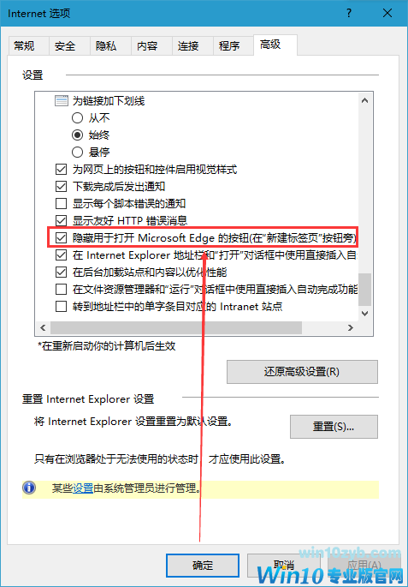
Task: Open the 设置 link in info bar
Action: (83, 488)
